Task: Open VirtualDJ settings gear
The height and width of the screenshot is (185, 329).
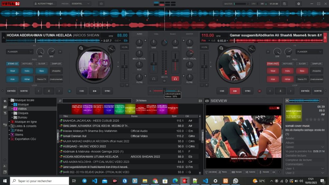Action: tap(298, 4)
